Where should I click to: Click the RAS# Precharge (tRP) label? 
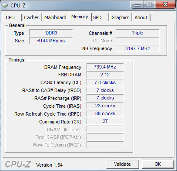tap(58, 98)
